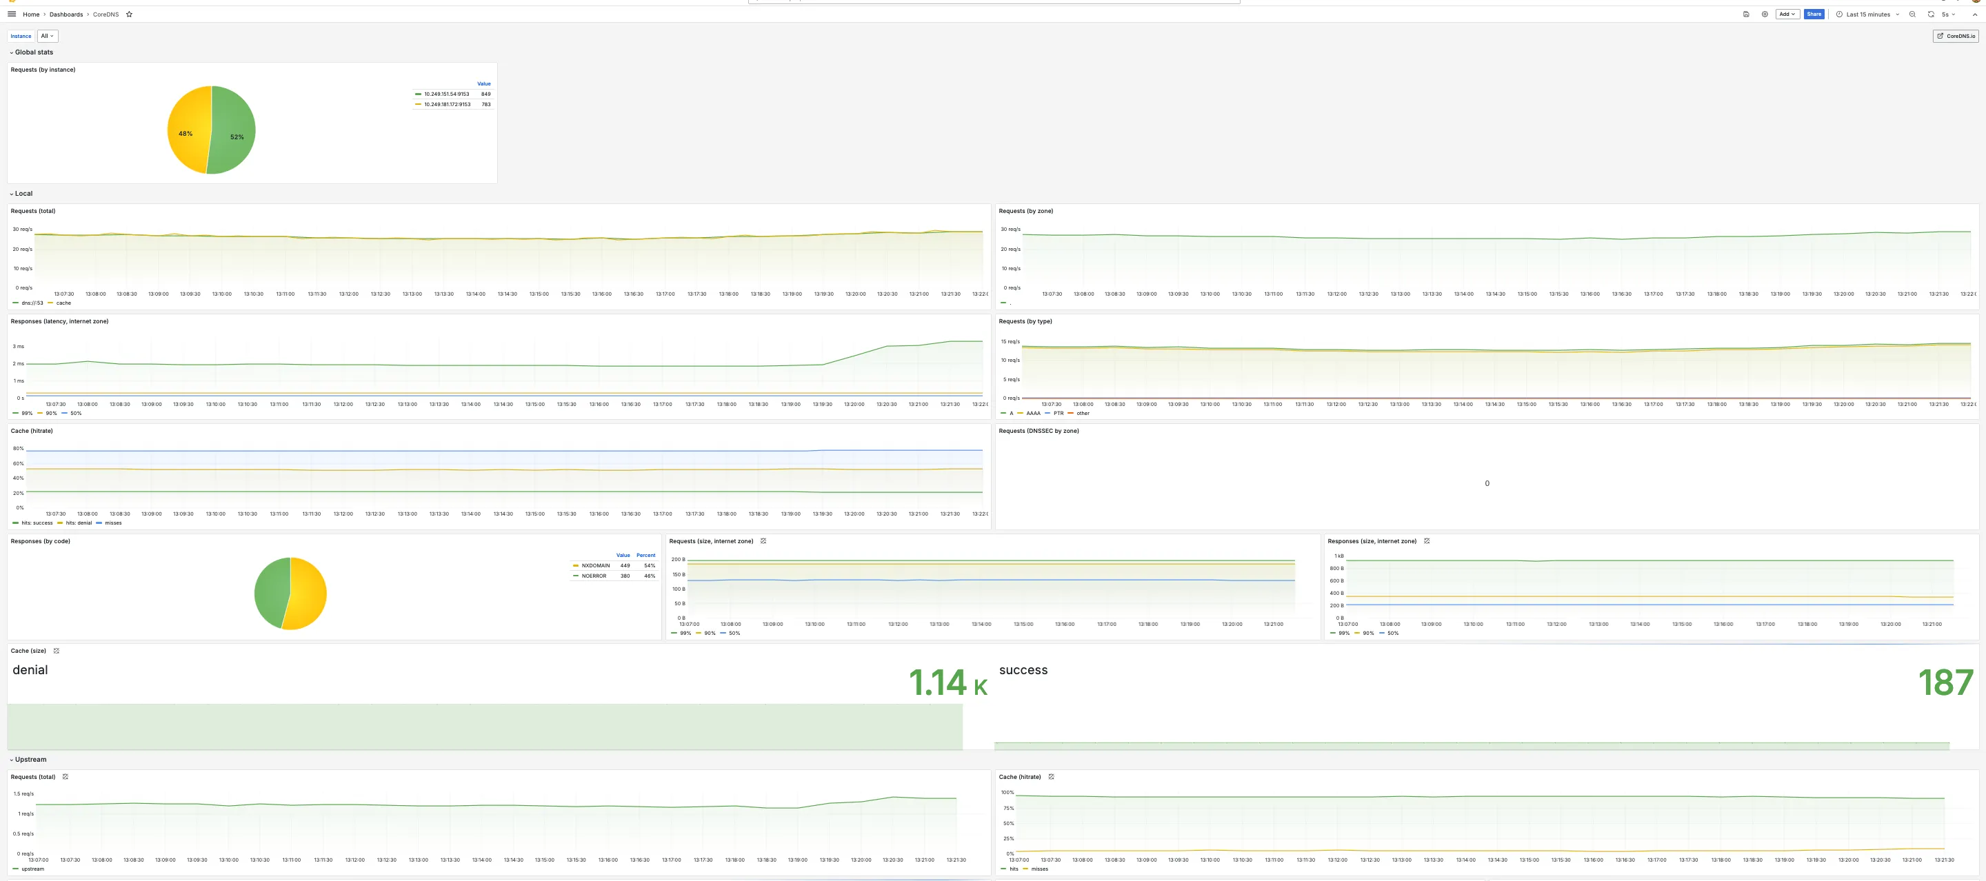Go to Home breadcrumb
Screen dimensions: 1986x881
[x=31, y=14]
